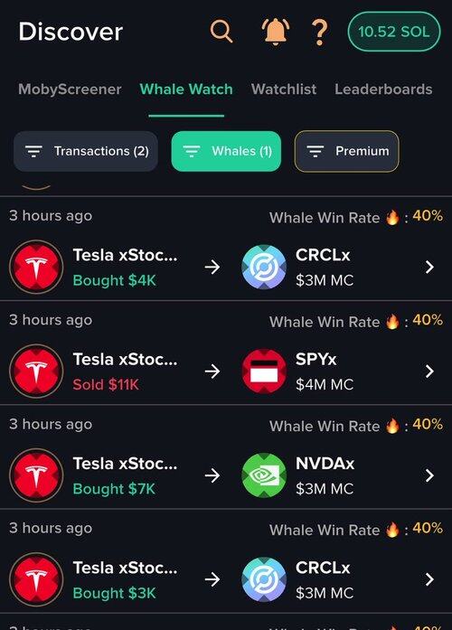
Task: Open help question mark icon
Action: point(320,33)
